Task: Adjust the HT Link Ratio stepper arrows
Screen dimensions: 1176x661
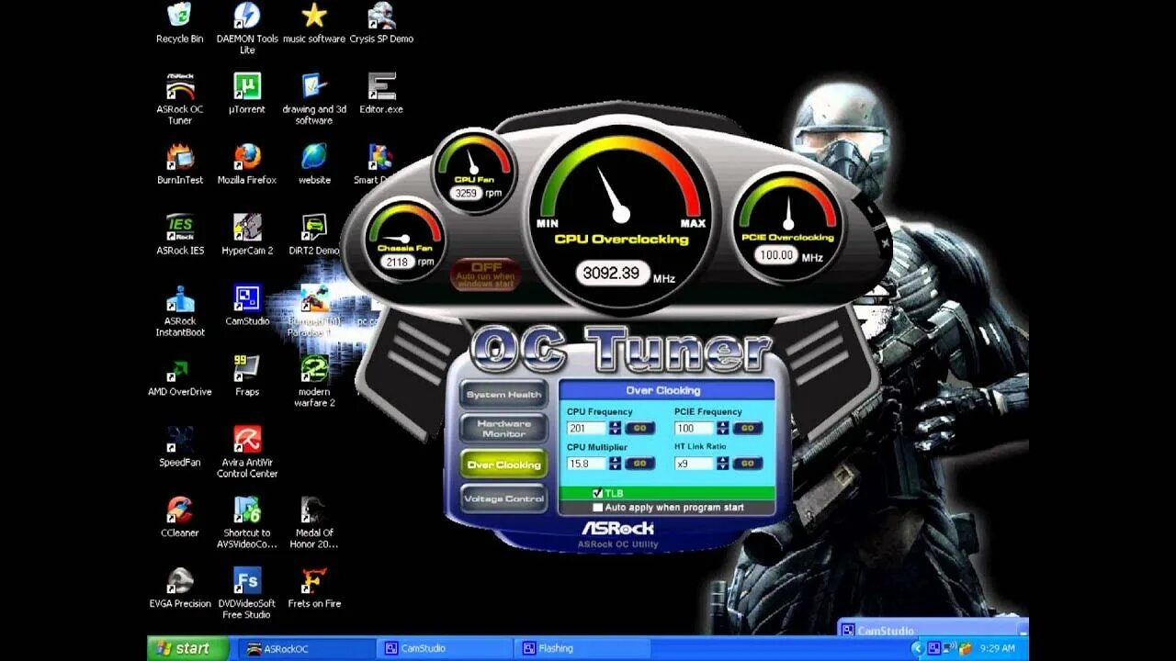Action: [722, 464]
